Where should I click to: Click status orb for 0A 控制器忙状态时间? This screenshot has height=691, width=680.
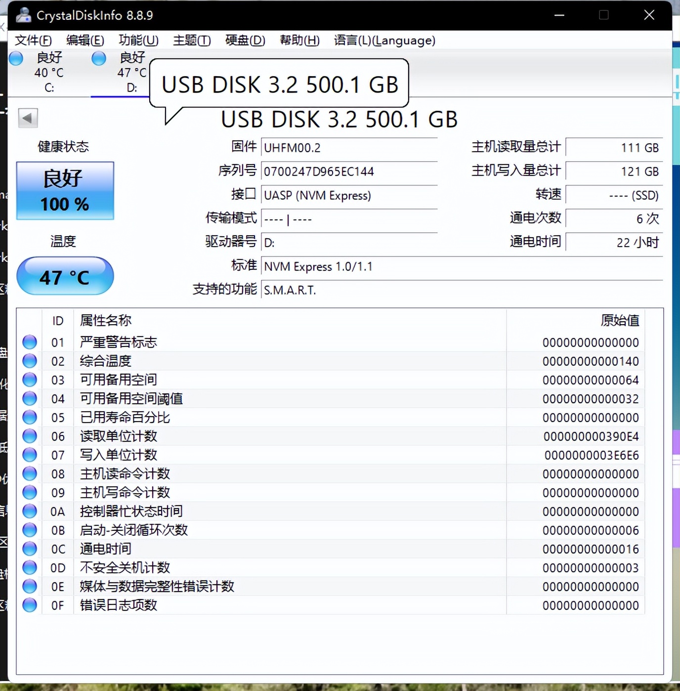coord(30,511)
